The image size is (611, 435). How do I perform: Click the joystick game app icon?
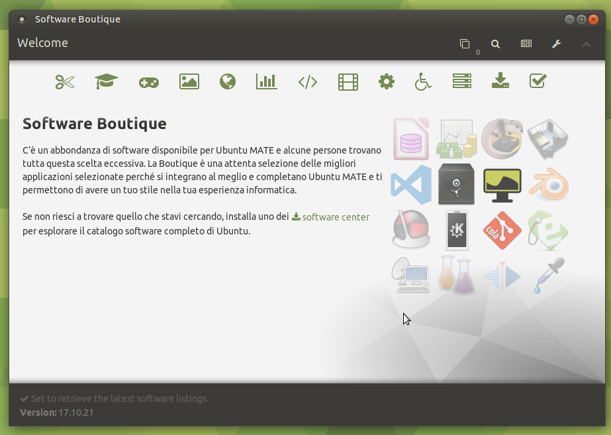pos(502,139)
